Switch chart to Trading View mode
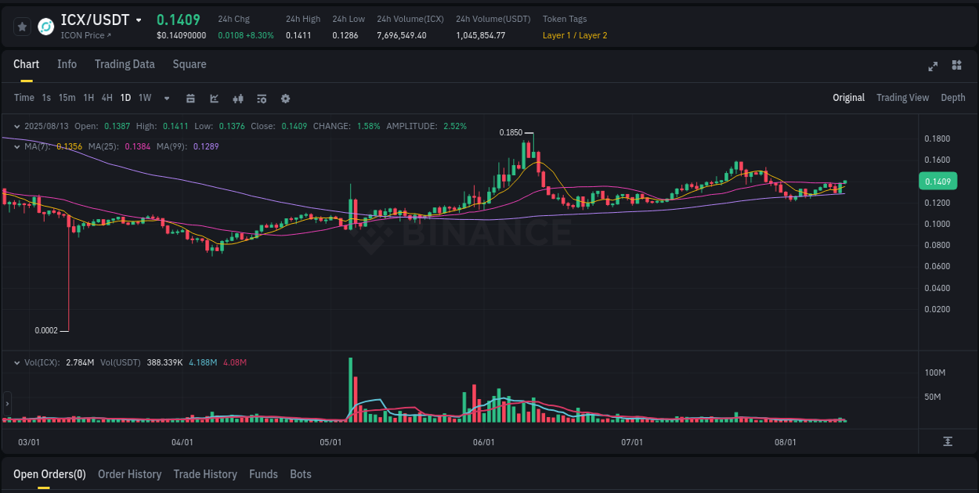979x493 pixels. (902, 98)
